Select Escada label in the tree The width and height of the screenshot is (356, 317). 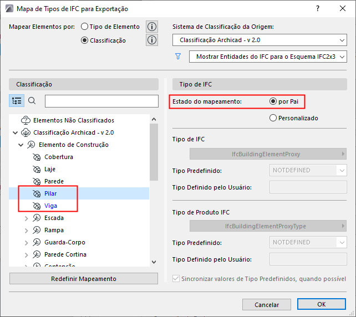point(54,218)
